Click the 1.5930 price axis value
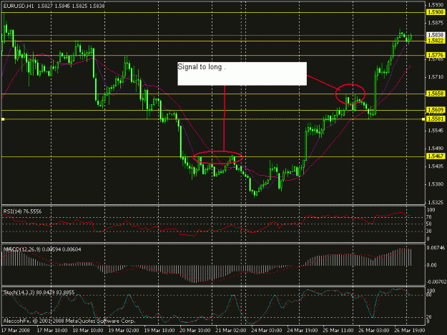Screen dimensions: 447x335 436,5
